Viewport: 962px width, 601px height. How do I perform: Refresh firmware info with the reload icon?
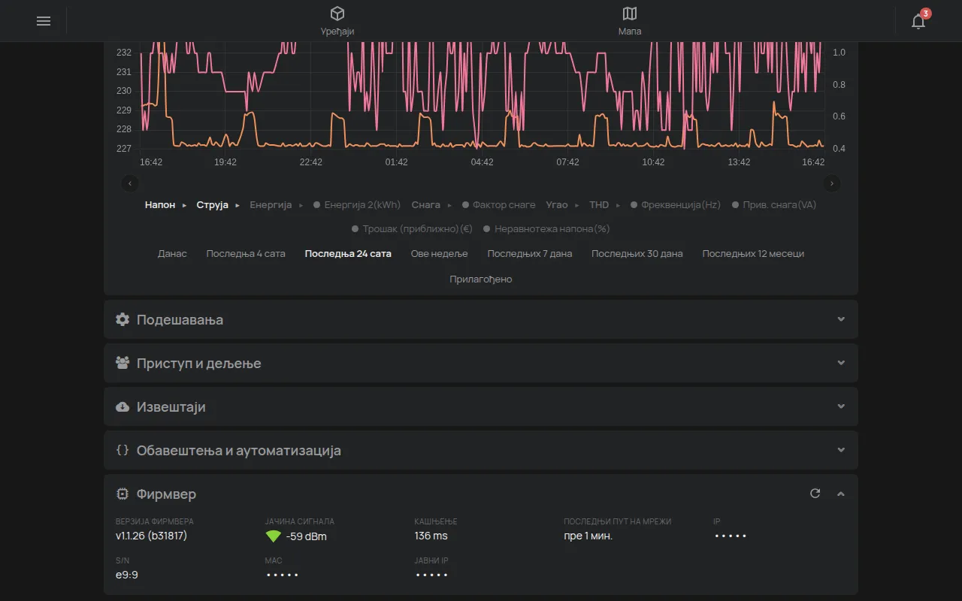(x=815, y=494)
